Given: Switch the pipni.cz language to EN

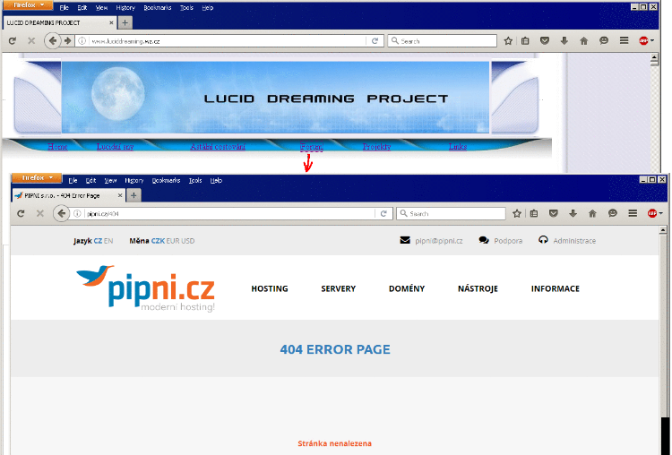Looking at the screenshot, I should (108, 241).
